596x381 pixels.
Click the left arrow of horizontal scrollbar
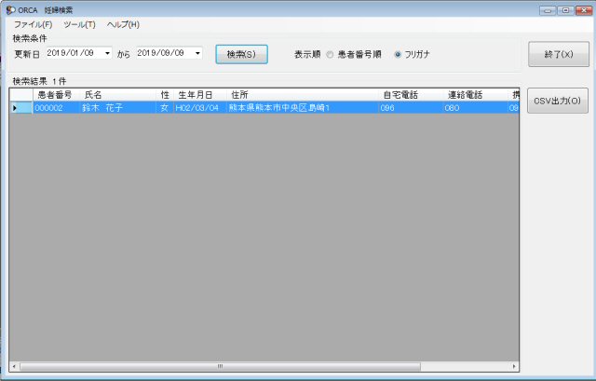(x=15, y=366)
